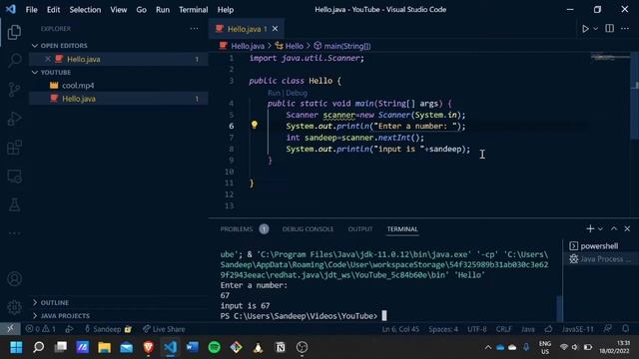Change indentation via Spaces: 4
This screenshot has height=359, width=639.
pyautogui.click(x=443, y=329)
